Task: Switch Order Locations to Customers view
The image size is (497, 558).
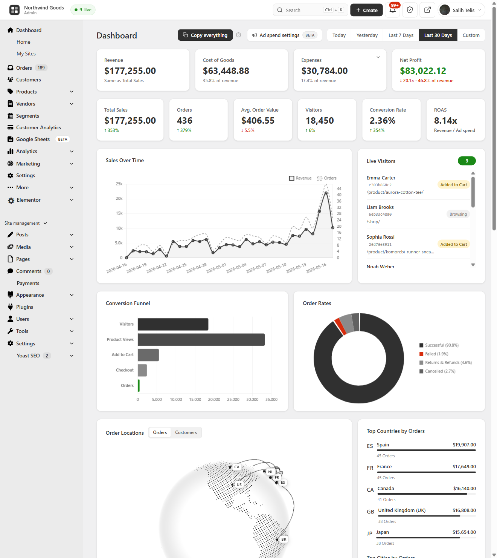Action: point(186,432)
